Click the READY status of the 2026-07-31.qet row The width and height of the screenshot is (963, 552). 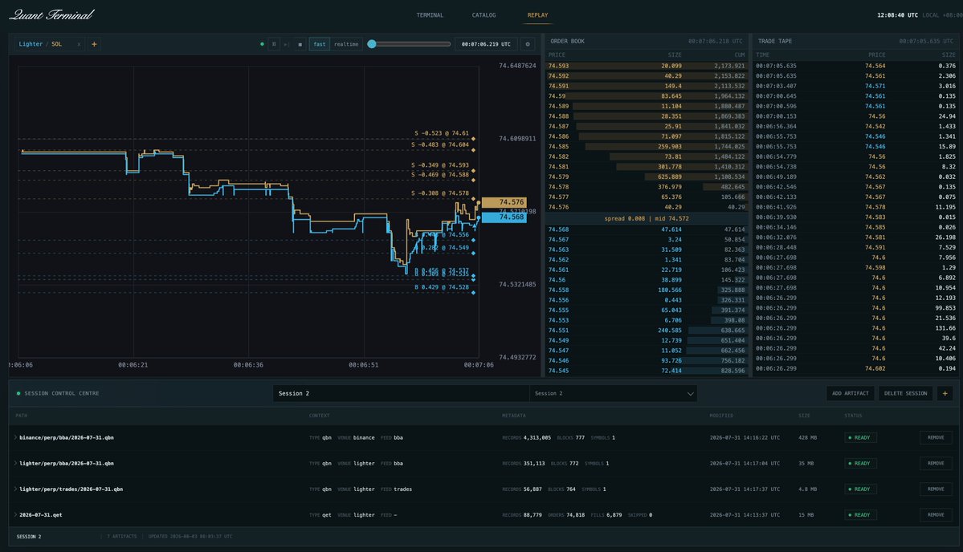coord(860,515)
